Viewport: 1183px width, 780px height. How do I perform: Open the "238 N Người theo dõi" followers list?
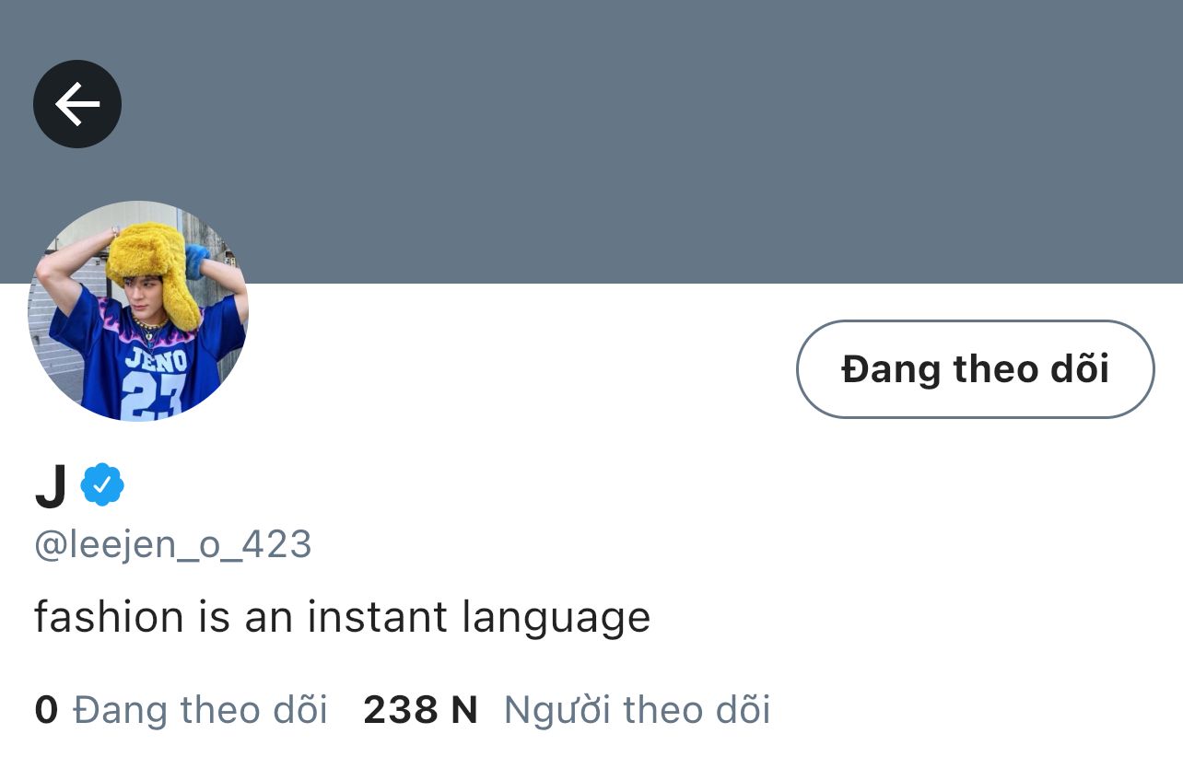click(x=567, y=710)
